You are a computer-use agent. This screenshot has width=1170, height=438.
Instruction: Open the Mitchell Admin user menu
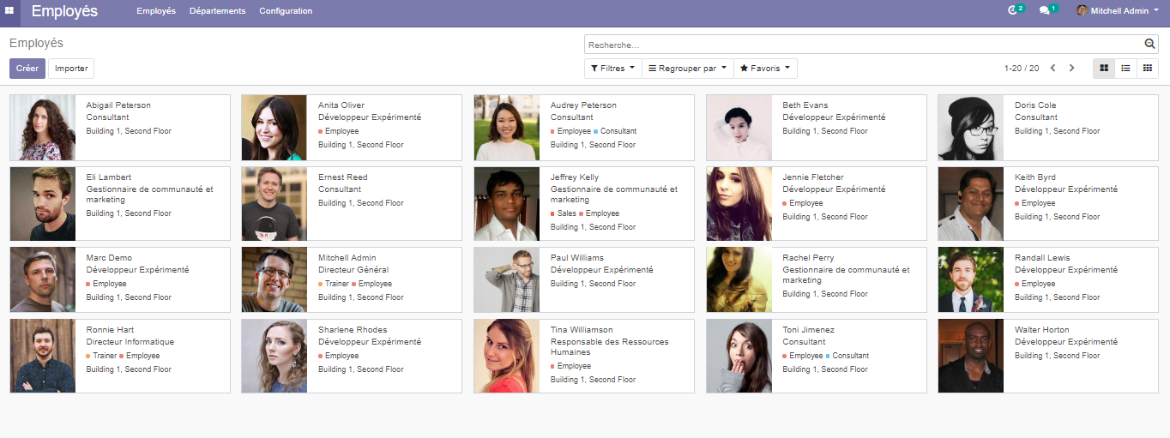[1118, 11]
